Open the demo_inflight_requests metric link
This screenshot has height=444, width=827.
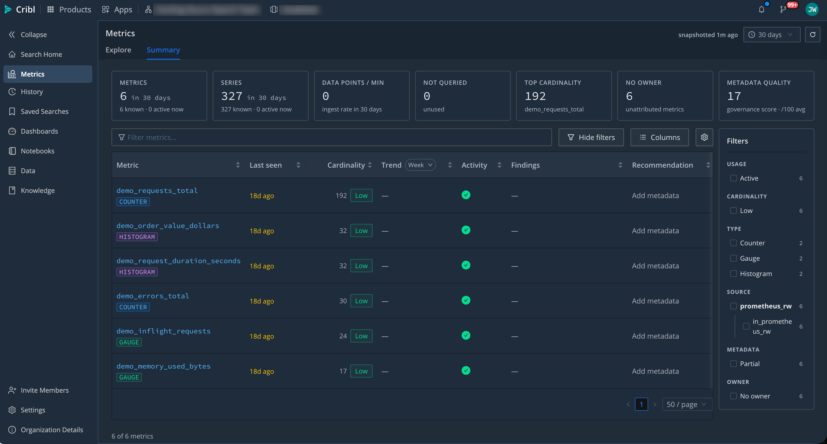(163, 331)
